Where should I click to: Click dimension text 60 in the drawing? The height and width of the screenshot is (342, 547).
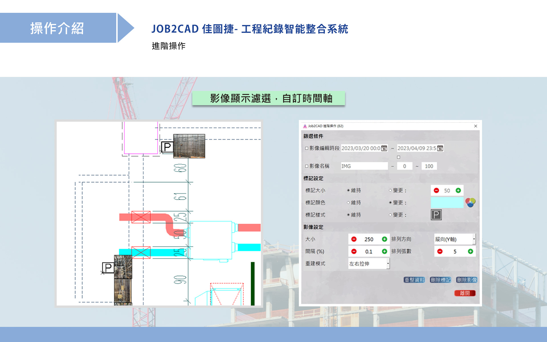point(180,168)
